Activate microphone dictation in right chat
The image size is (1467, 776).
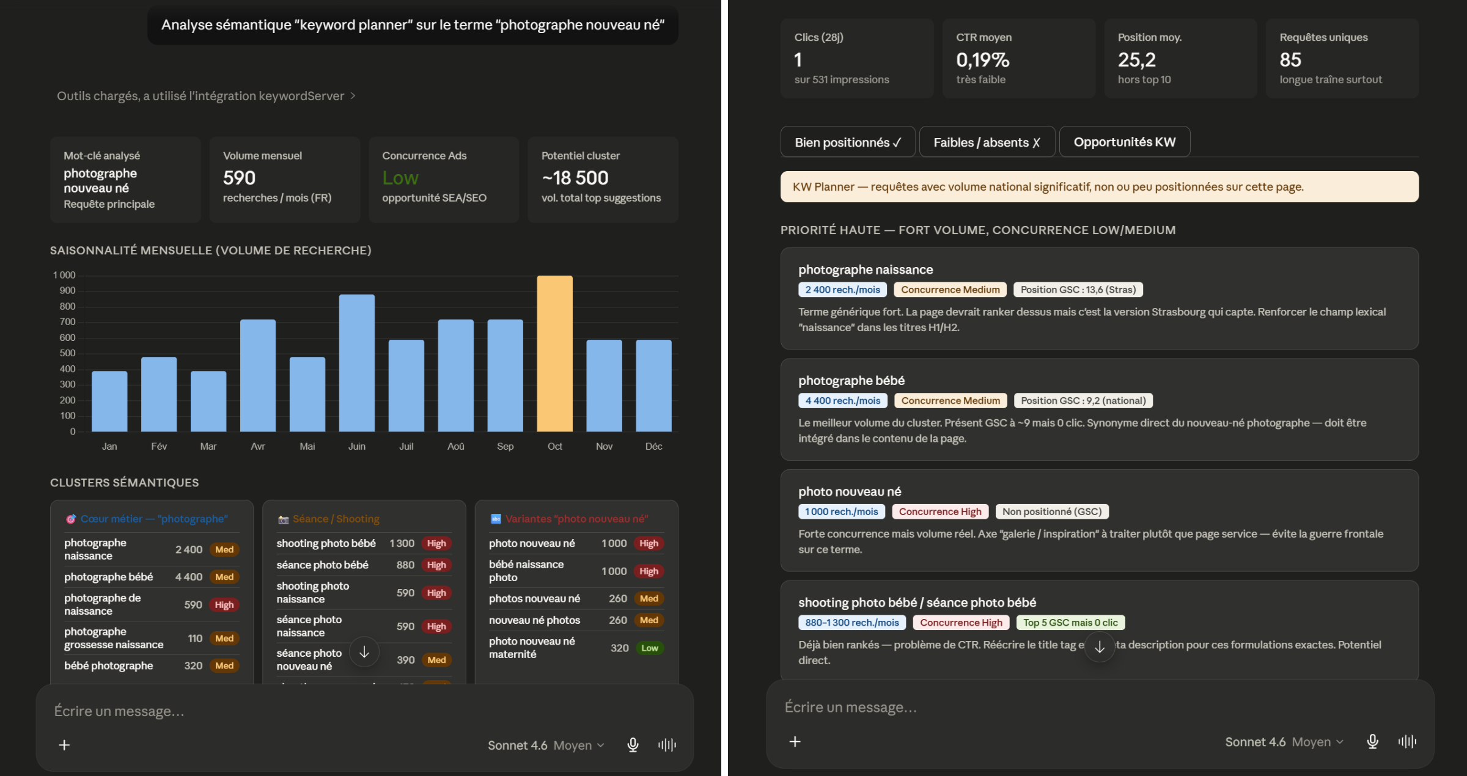coord(1372,741)
